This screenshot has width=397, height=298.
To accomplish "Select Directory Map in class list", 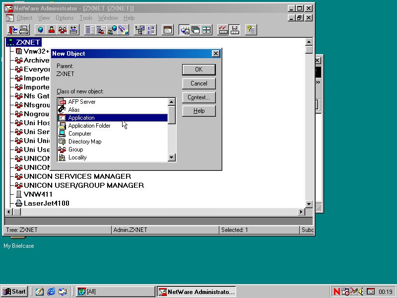I will (113, 142).
